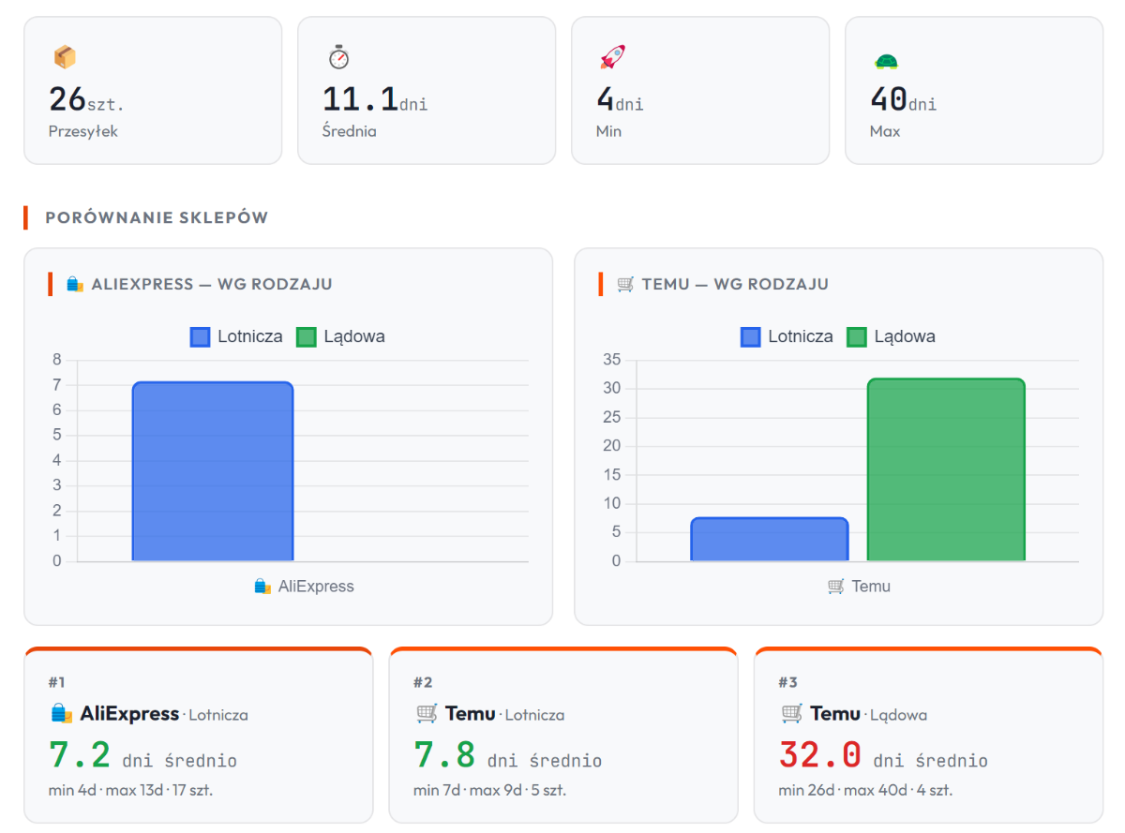Screen dimensions: 1125x833
Task: Click the shopping bag icon in the AliExpress chart heading
Action: [75, 284]
